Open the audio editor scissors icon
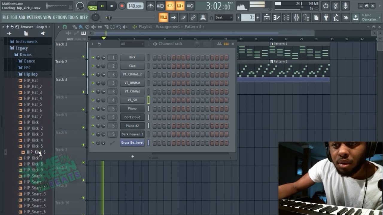This screenshot has width=383, height=215. [x=336, y=6]
